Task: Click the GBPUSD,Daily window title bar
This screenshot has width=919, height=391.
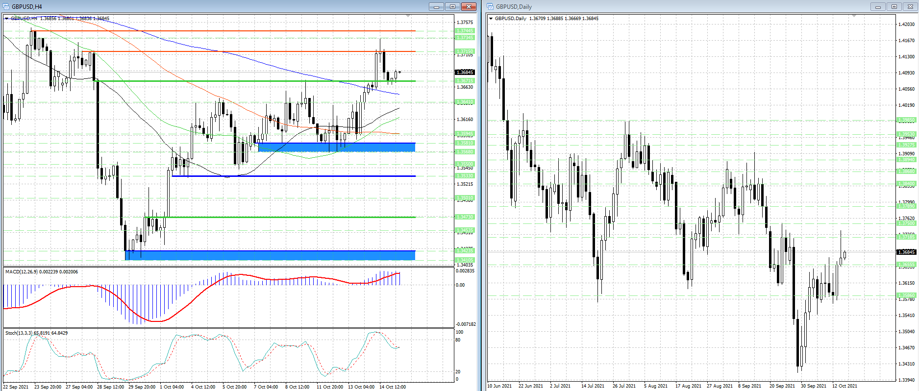Action: (x=686, y=6)
